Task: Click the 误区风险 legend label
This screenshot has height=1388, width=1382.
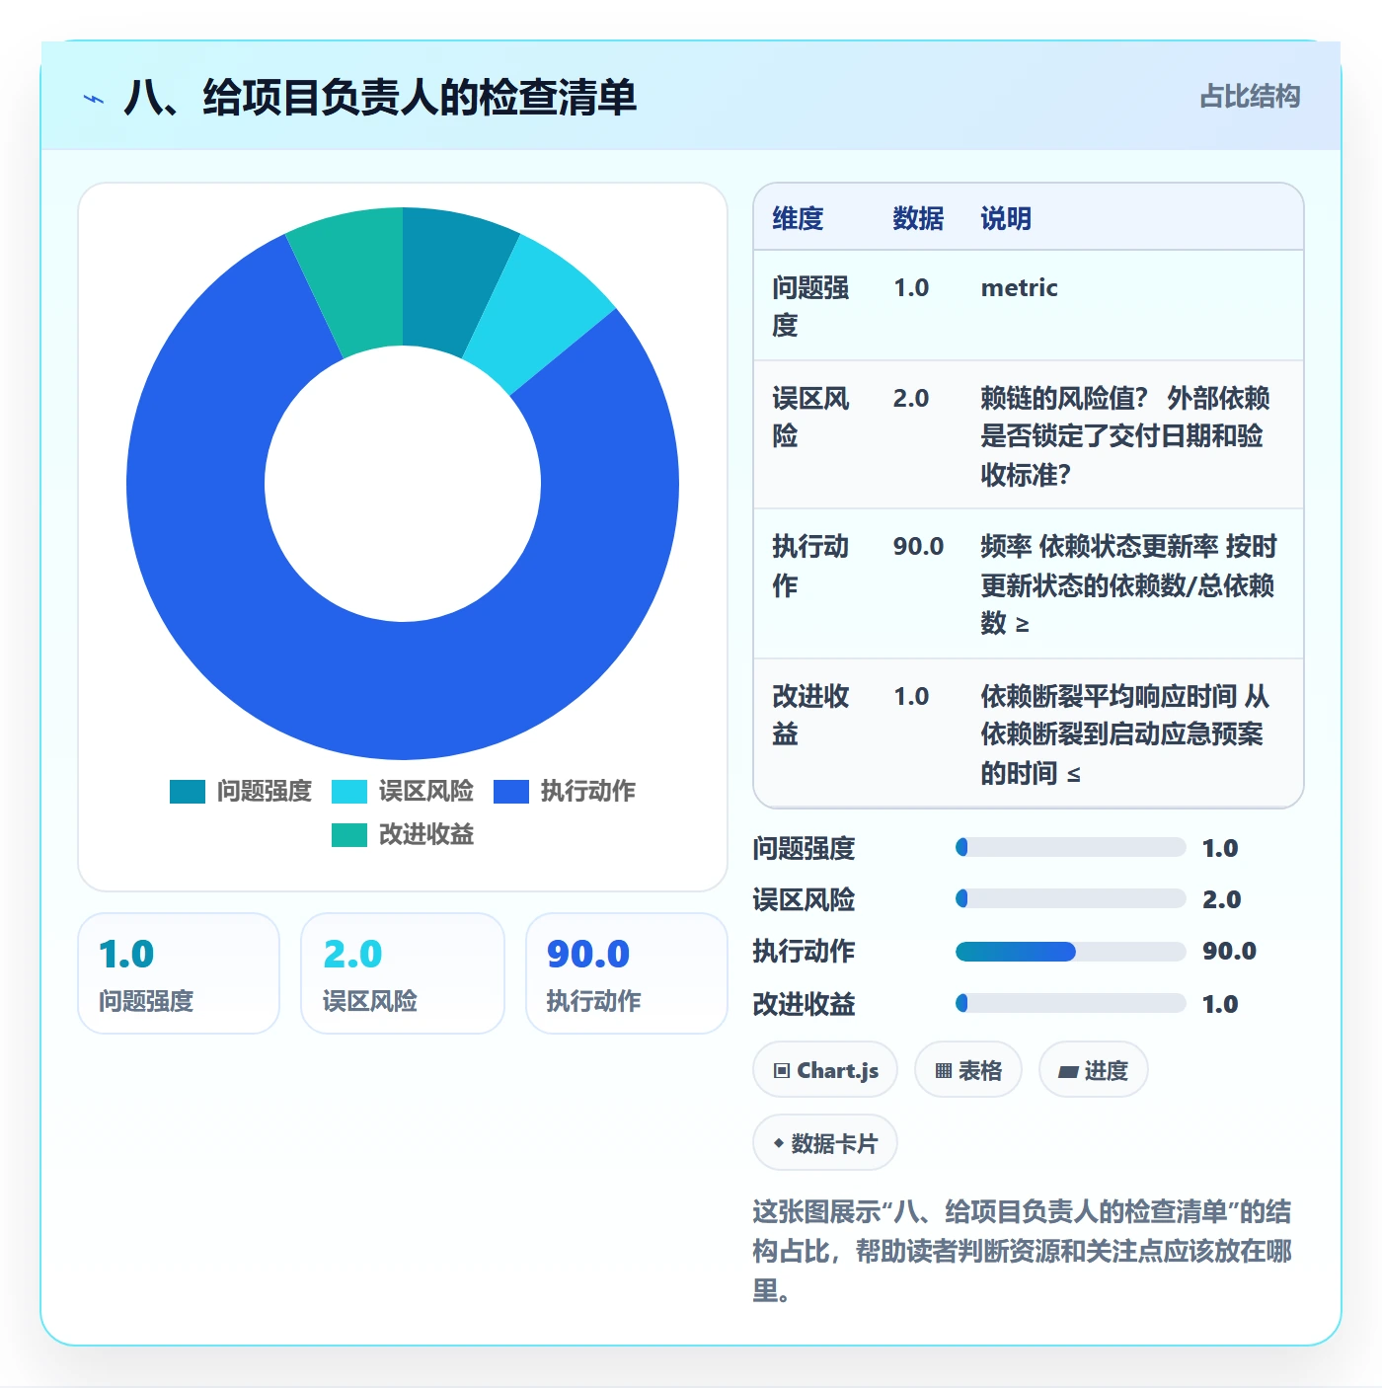Action: pos(426,792)
